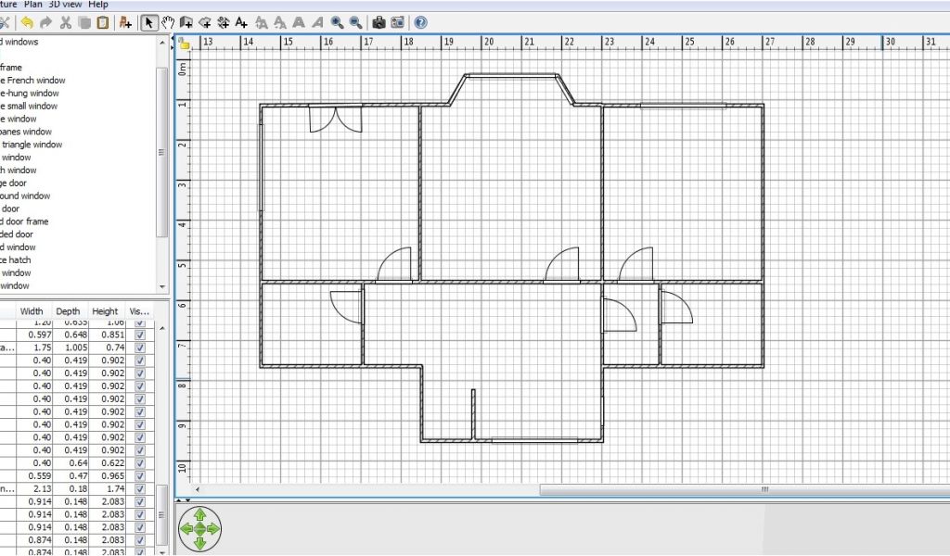The image size is (950, 556).
Task: Pick the Add text tool
Action: (x=241, y=22)
